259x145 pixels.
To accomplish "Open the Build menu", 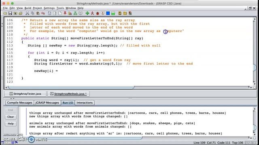I will coord(28,8).
